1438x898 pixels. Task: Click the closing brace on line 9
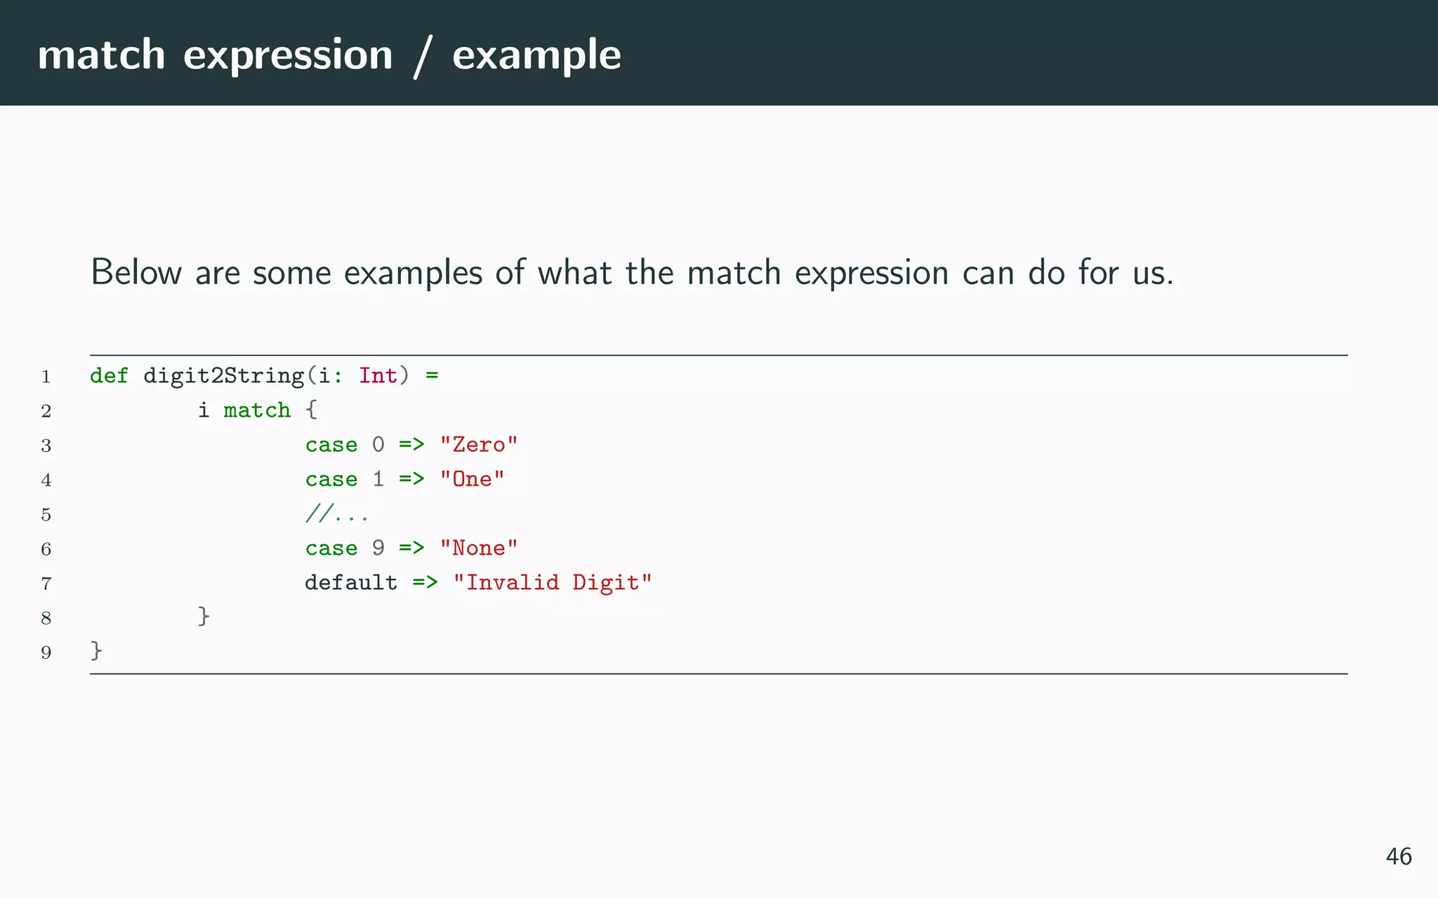tap(96, 651)
